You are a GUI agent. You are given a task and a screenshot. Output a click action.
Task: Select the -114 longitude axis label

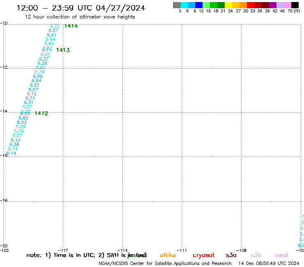(122, 250)
